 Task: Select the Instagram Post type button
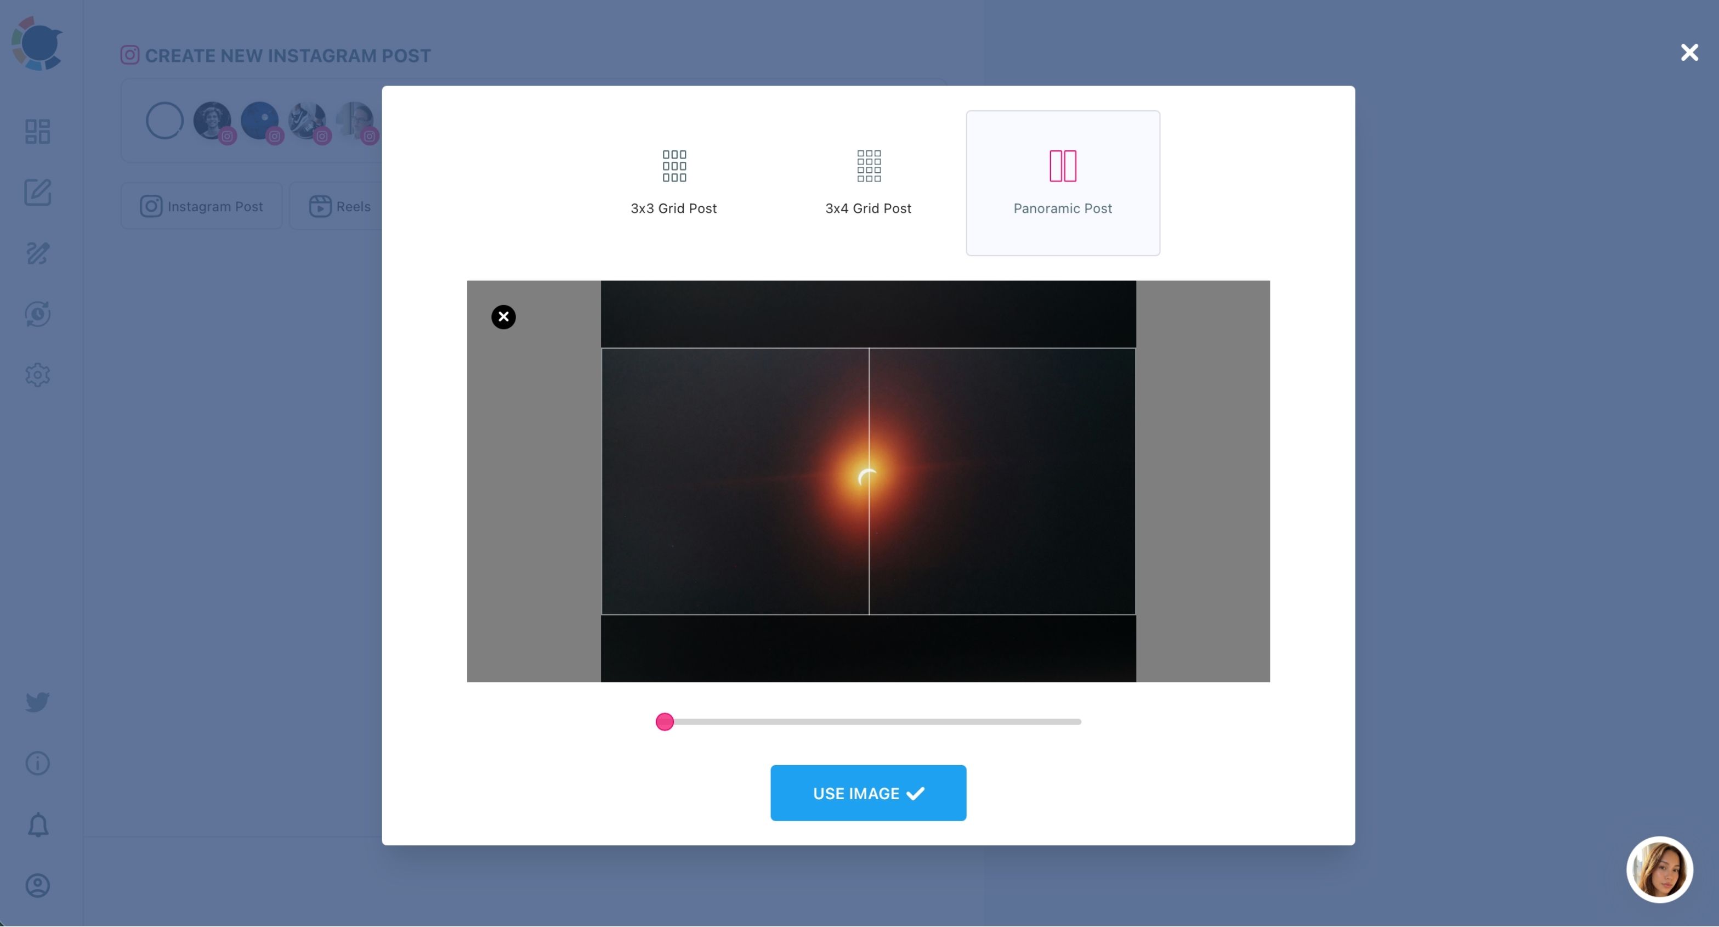point(202,206)
